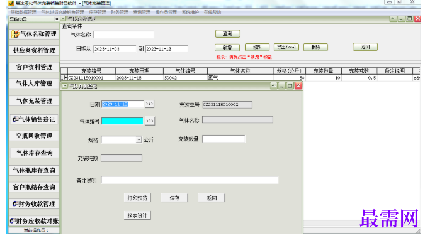Open the 查询管理 menu
The width and height of the screenshot is (430, 238).
tap(142, 12)
